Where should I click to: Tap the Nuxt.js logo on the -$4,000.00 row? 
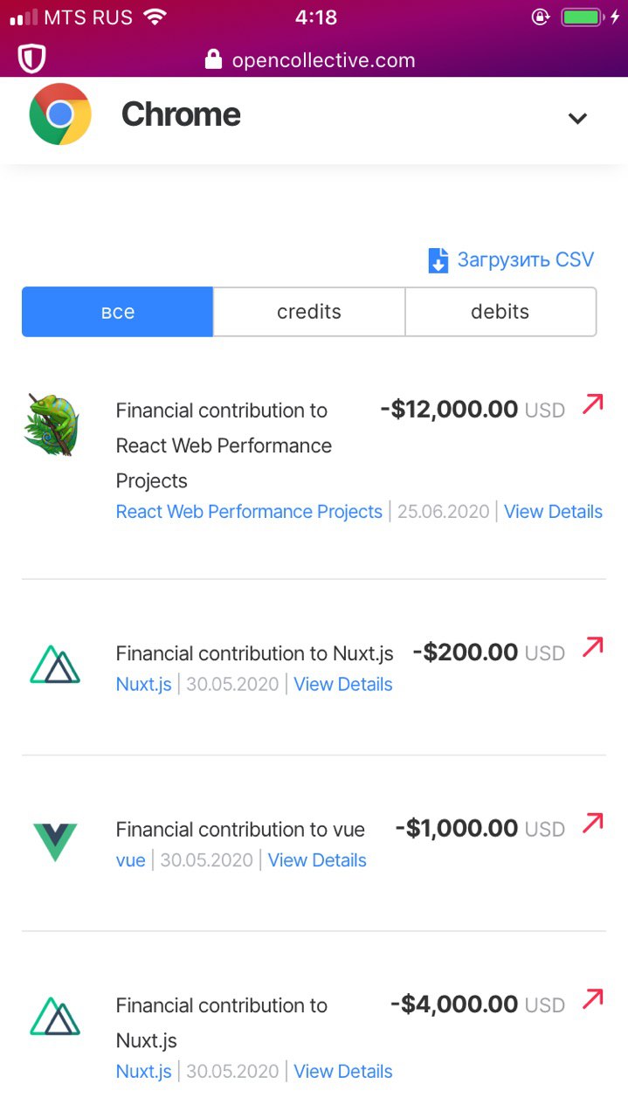(55, 1017)
